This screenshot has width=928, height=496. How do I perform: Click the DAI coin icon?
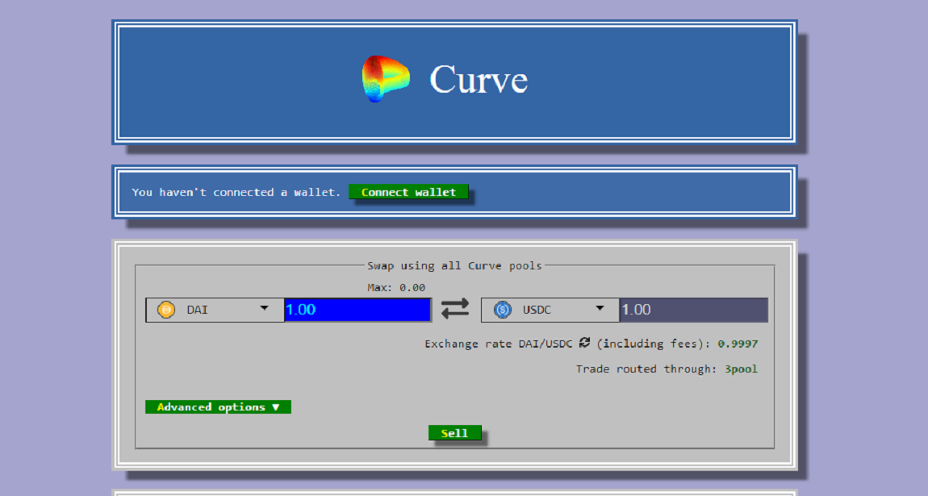pos(166,310)
